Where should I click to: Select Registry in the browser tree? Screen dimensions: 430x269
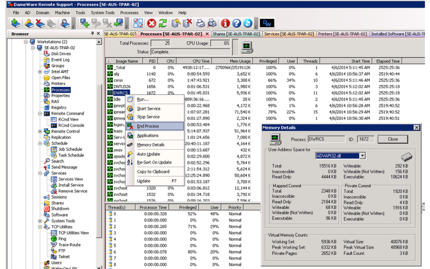(x=58, y=108)
